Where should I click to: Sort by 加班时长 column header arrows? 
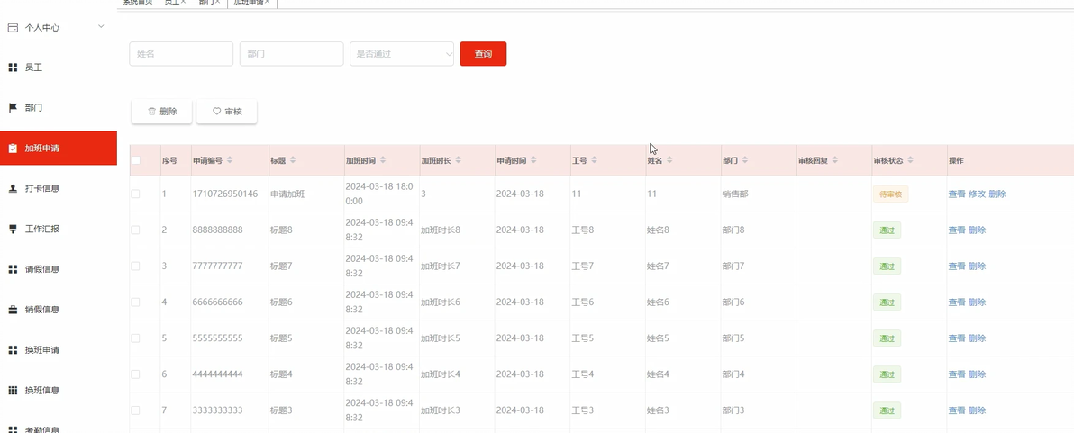coord(459,160)
